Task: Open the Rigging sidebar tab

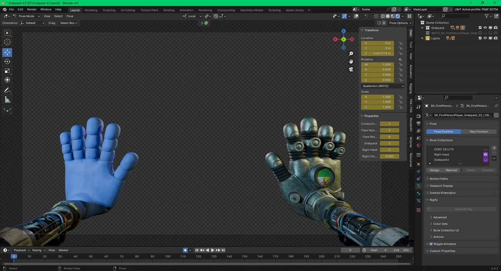Action: (x=411, y=89)
